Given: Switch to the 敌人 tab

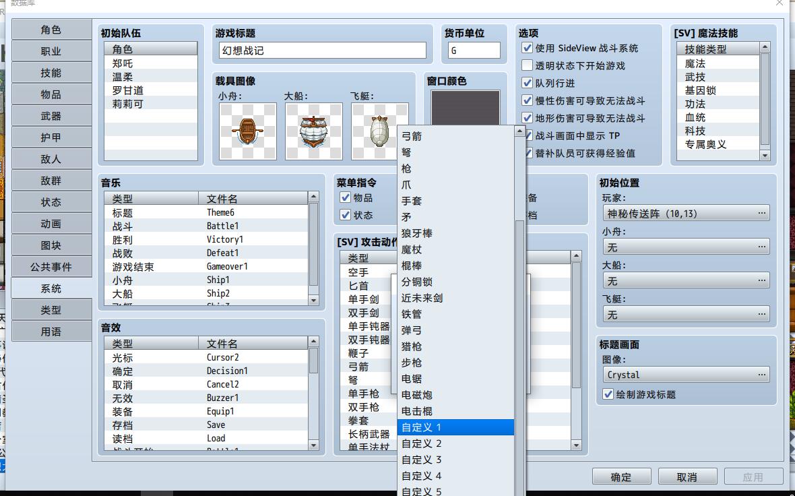Looking at the screenshot, I should tap(51, 159).
